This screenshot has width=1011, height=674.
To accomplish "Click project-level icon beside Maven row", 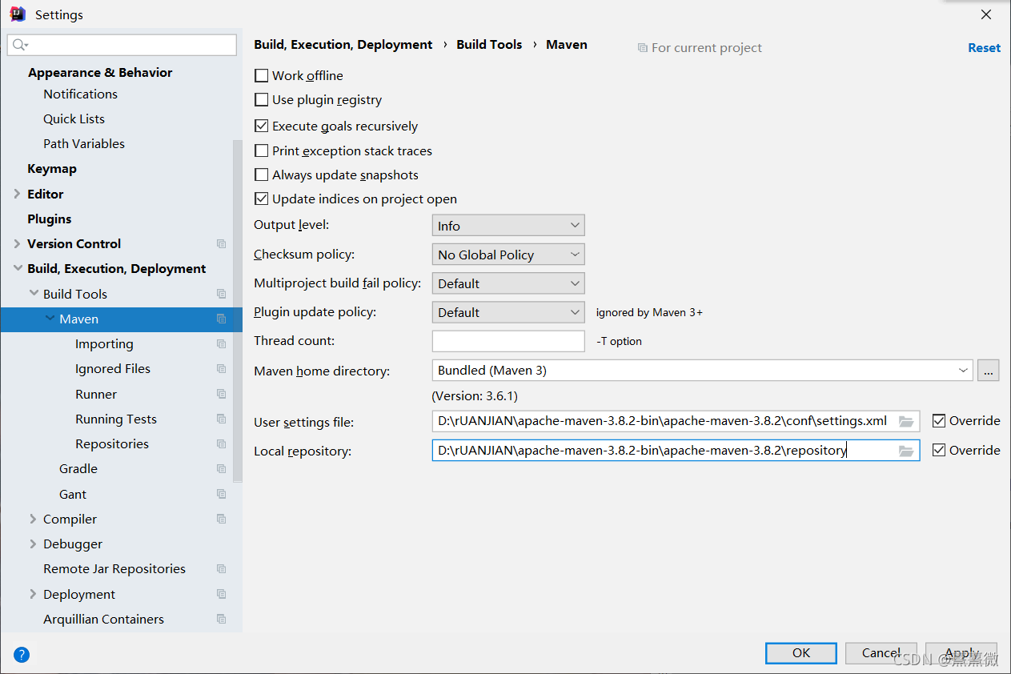I will pyautogui.click(x=222, y=319).
